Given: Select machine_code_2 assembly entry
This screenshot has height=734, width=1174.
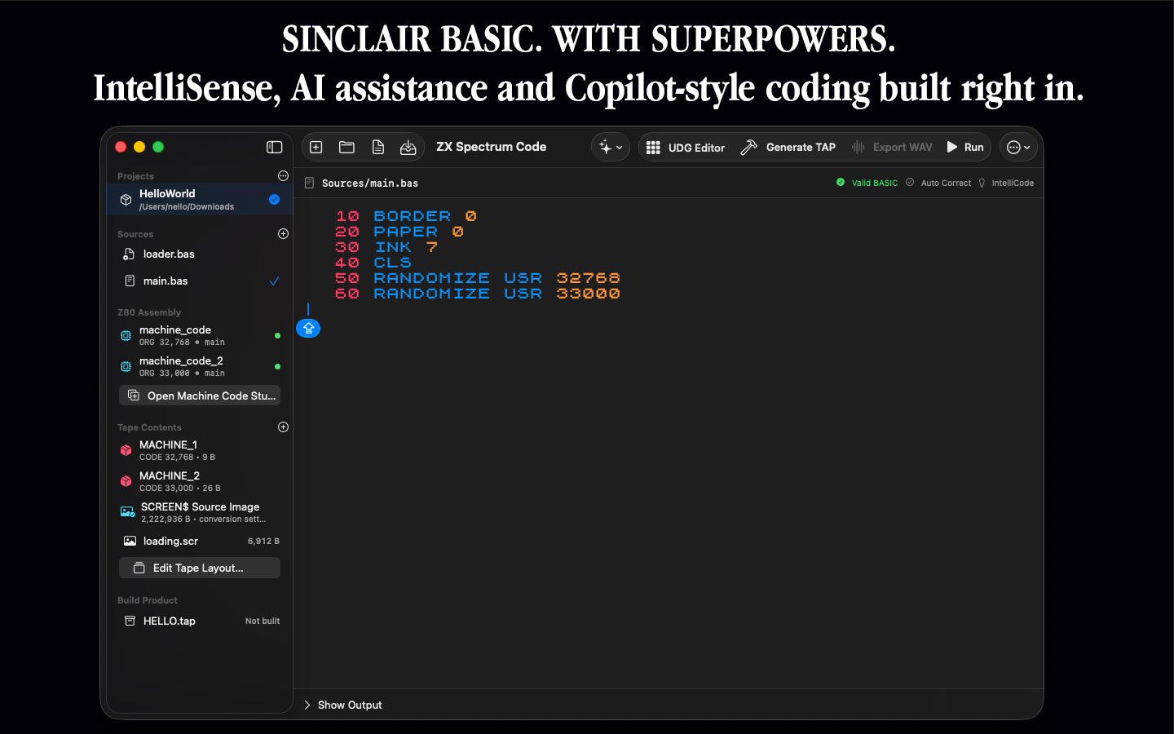Looking at the screenshot, I should pyautogui.click(x=200, y=366).
